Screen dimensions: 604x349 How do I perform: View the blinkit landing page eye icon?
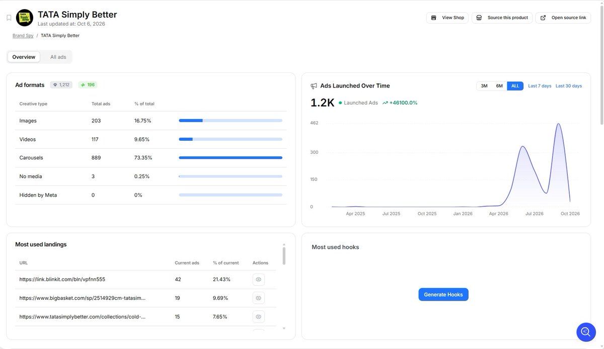point(258,280)
